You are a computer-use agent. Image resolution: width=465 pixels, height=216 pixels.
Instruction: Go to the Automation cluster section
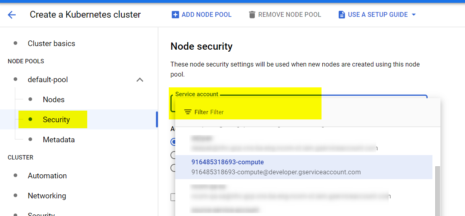47,176
